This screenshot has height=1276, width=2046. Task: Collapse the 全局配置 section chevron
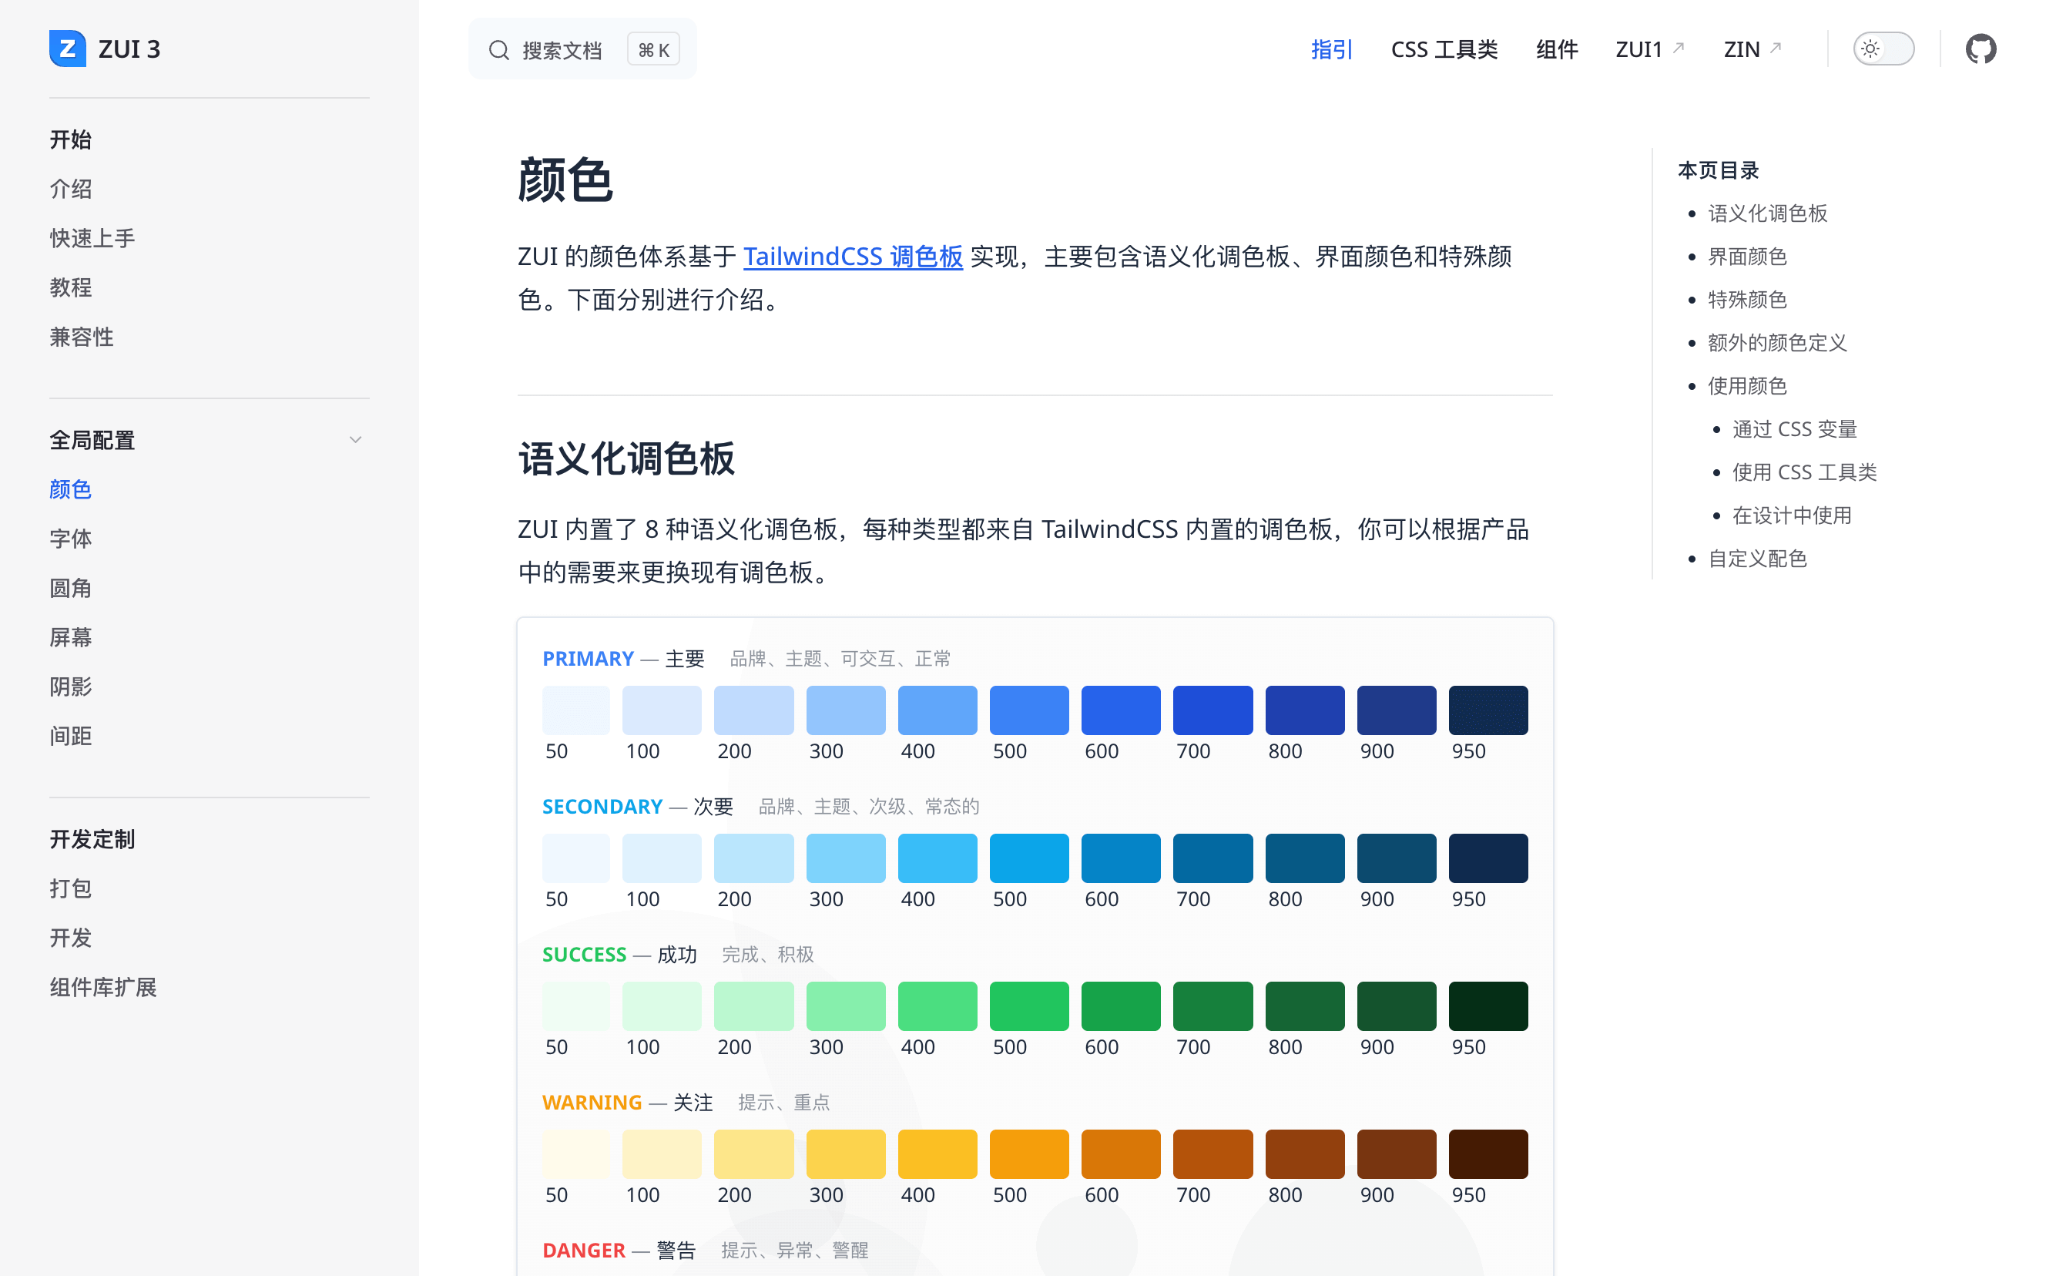355,440
